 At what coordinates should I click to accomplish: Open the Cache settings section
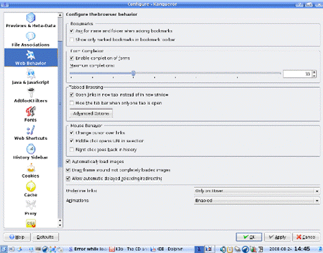(x=31, y=190)
